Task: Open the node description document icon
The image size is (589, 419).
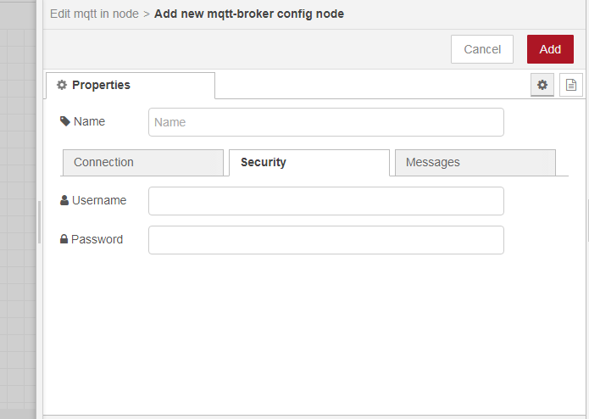Action: tap(571, 85)
